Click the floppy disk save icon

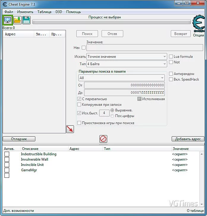(x=26, y=20)
